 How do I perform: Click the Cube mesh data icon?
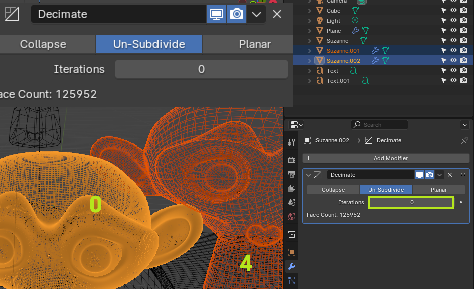355,10
